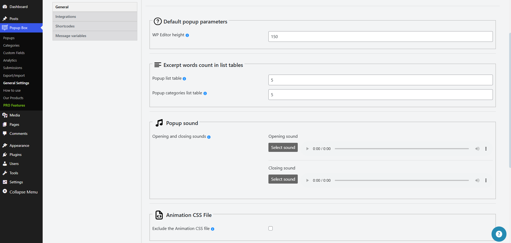Click the opening sound progress slider
Image resolution: width=511 pixels, height=243 pixels.
[401, 149]
